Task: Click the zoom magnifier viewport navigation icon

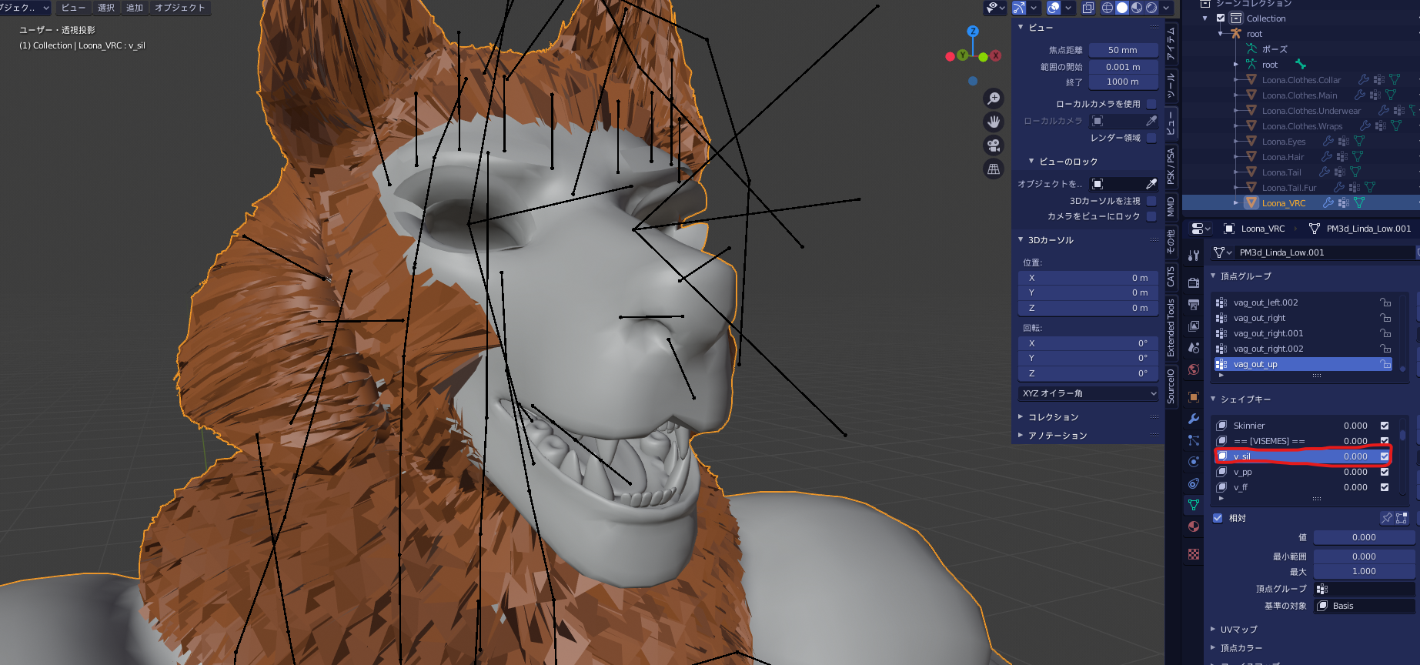Action: coord(994,99)
